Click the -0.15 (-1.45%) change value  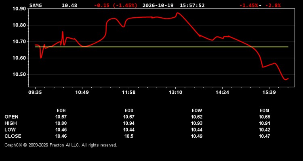coord(116,5)
